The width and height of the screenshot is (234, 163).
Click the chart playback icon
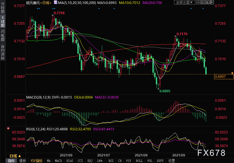(207, 2)
